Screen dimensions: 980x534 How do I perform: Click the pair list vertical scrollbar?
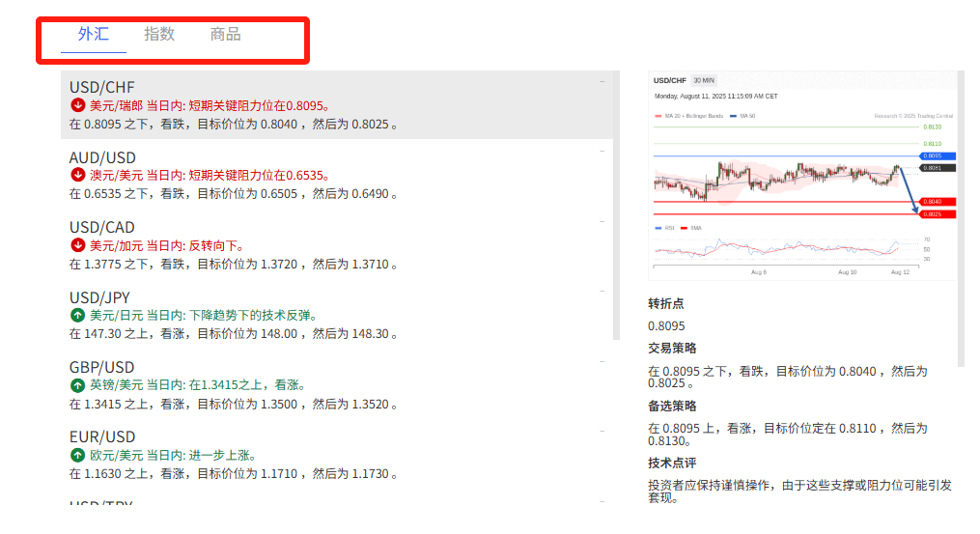tap(616, 205)
